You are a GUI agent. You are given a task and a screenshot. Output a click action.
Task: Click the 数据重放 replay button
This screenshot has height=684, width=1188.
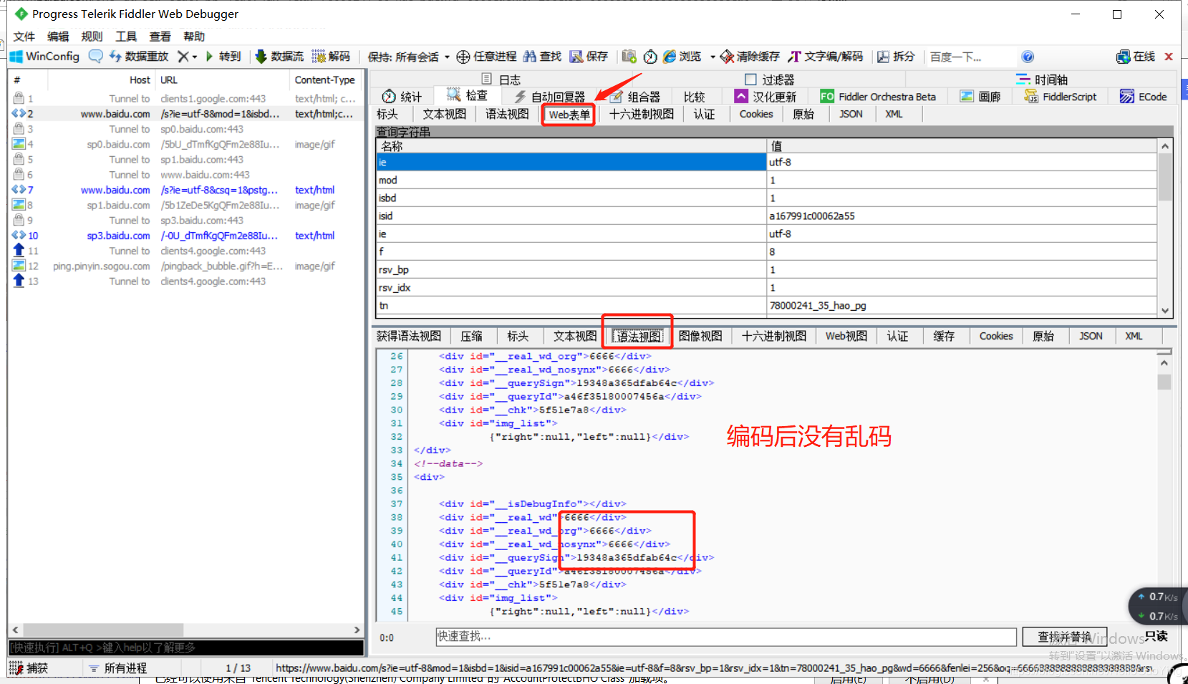pos(139,57)
